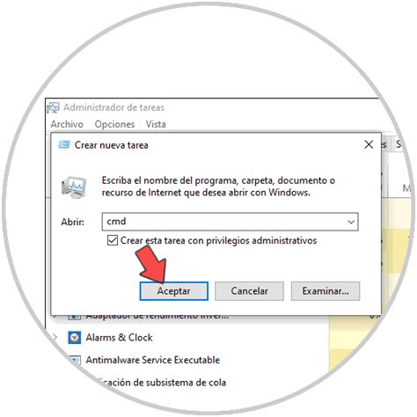
Task: Click the Cancelar button
Action: pos(249,291)
